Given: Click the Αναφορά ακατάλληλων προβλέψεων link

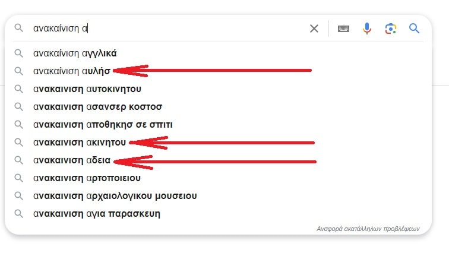Looking at the screenshot, I should [x=368, y=228].
